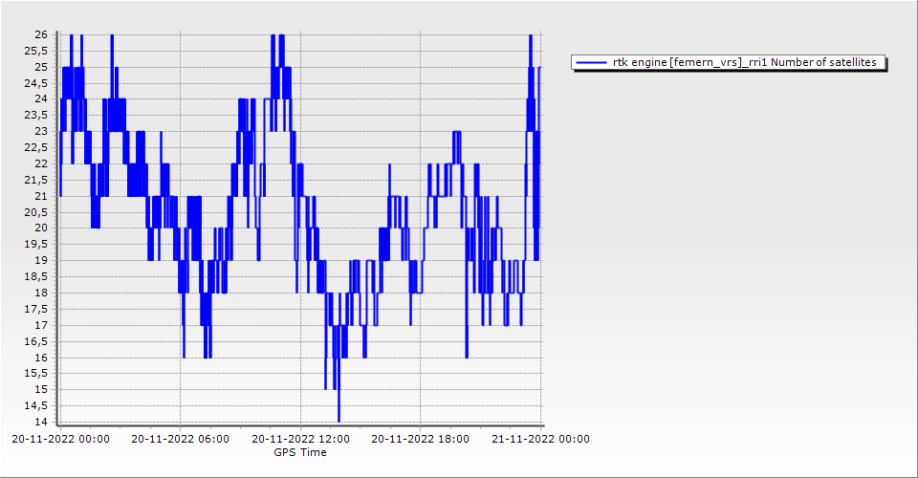Click the '16' y-axis tick label
This screenshot has height=478, width=918.
click(41, 358)
